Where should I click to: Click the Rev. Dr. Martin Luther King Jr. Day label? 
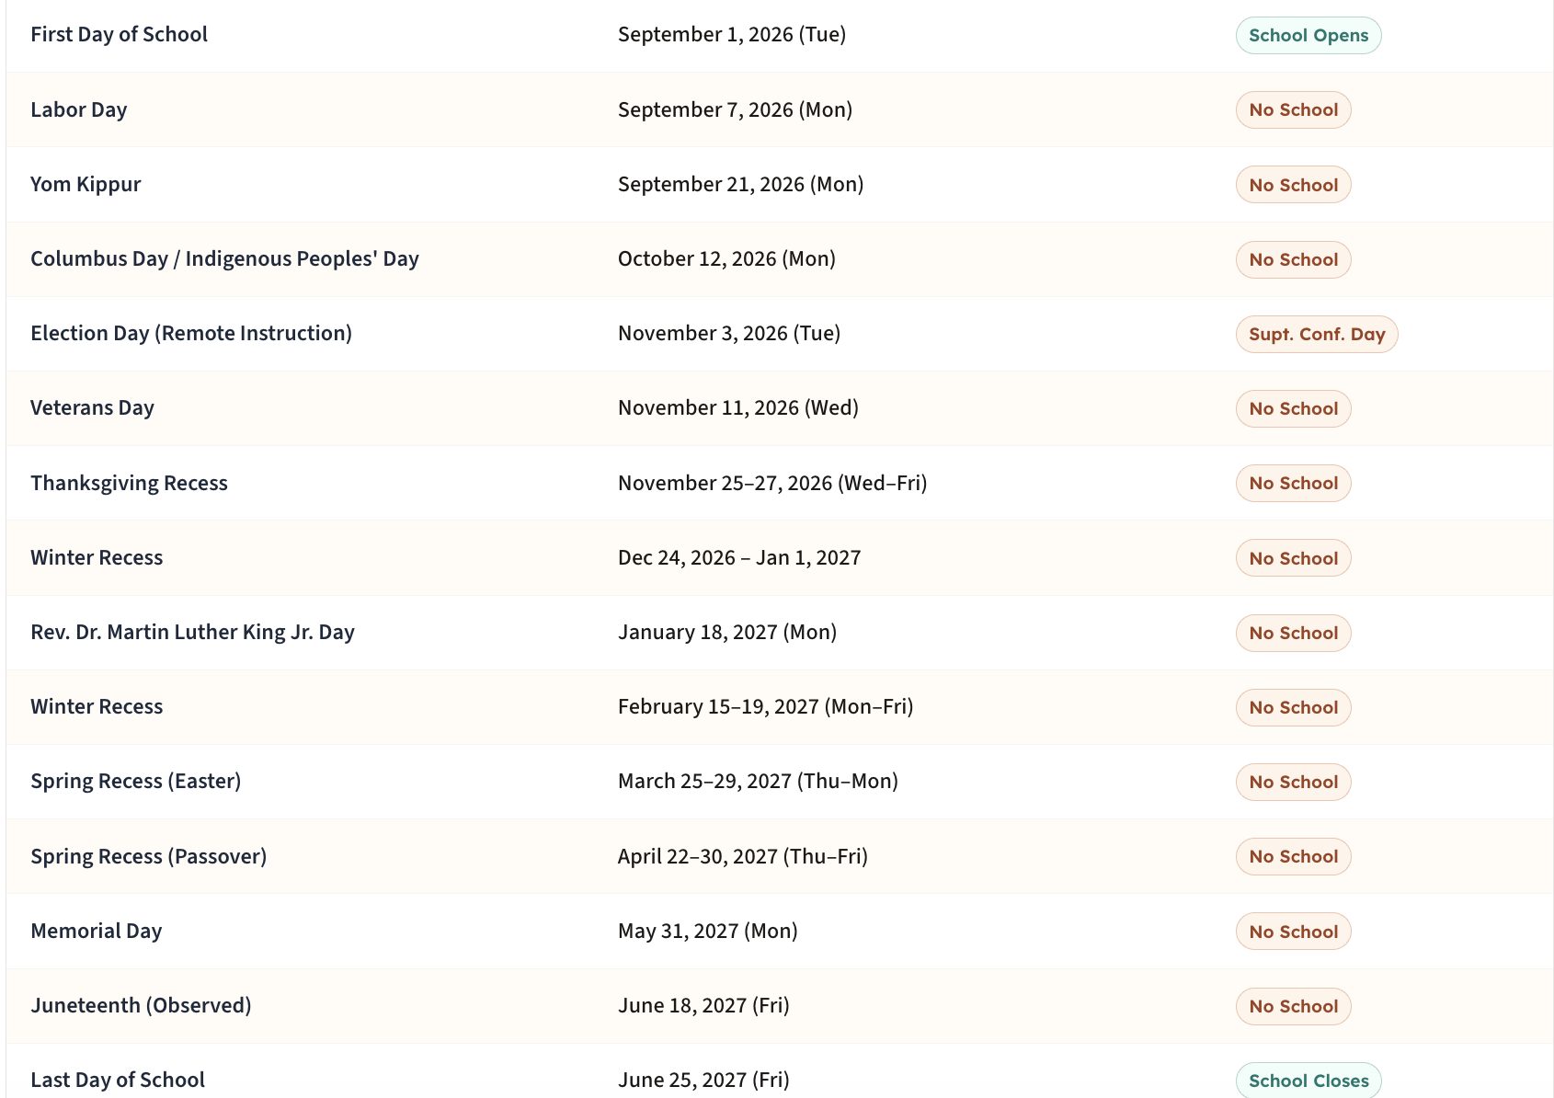pos(192,633)
